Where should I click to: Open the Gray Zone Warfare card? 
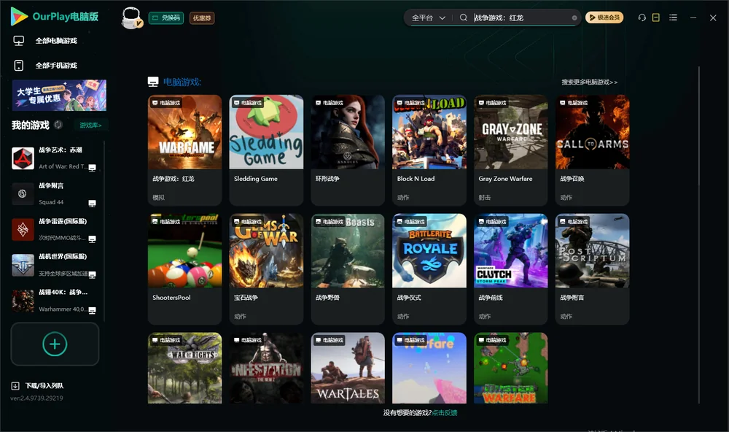[x=511, y=150]
